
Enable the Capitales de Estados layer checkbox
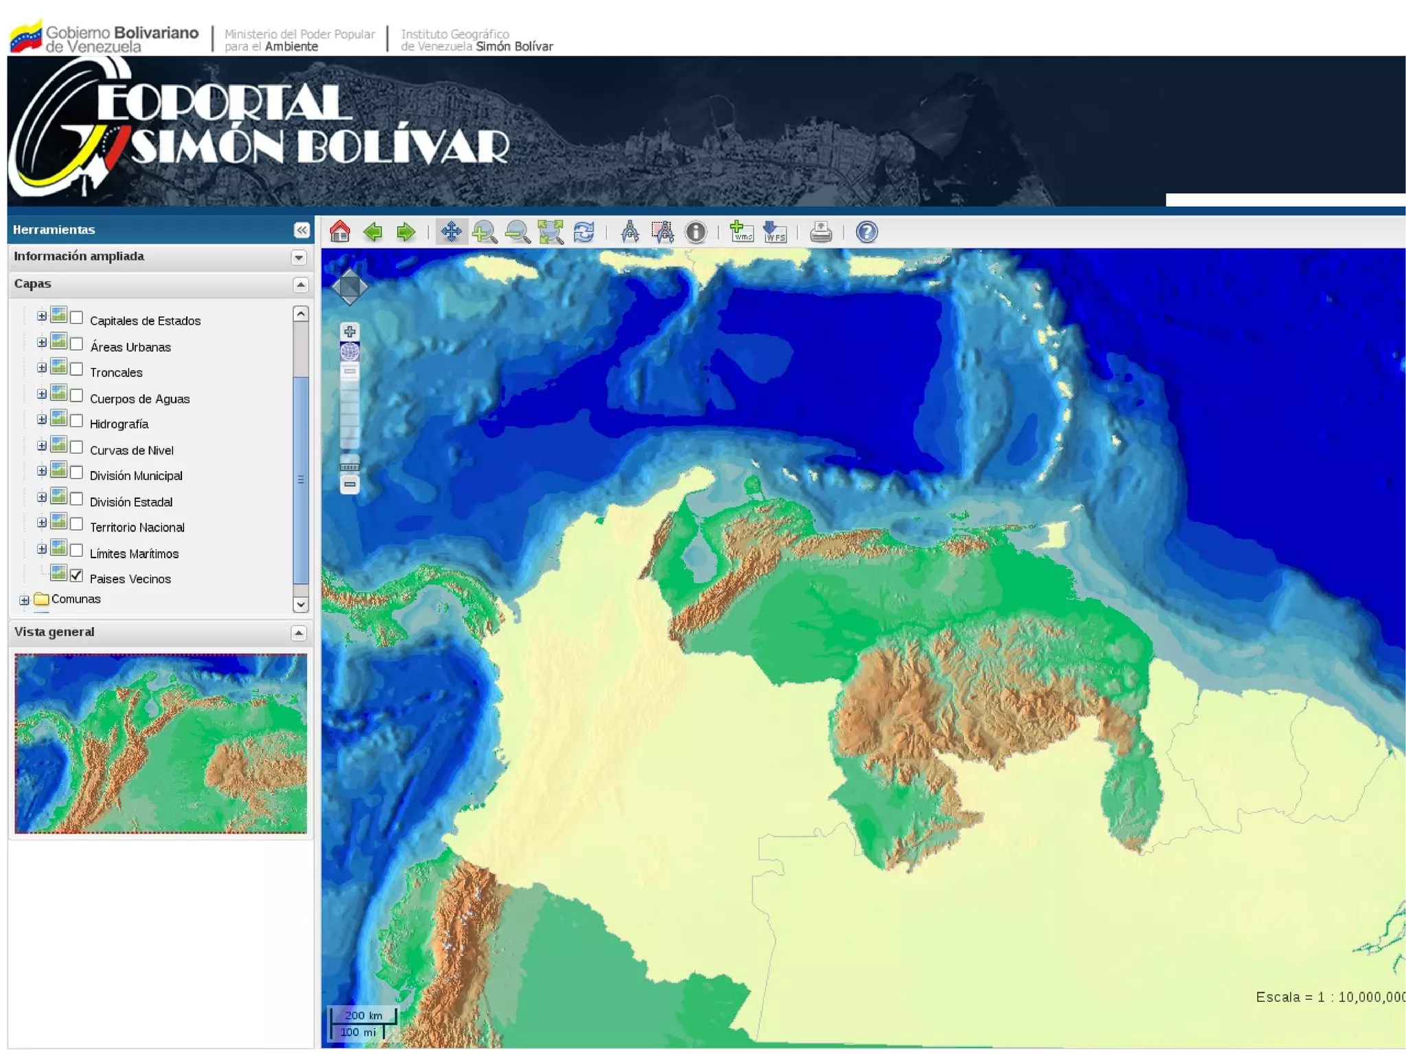[77, 318]
